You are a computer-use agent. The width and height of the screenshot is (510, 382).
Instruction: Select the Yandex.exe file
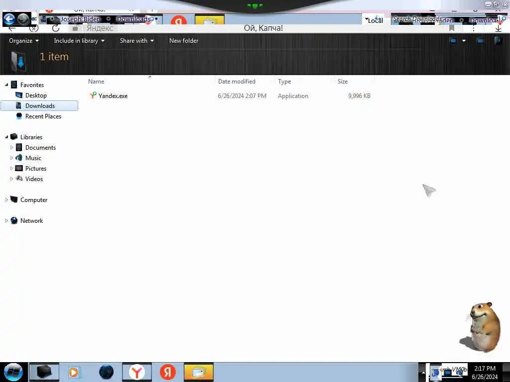(113, 96)
